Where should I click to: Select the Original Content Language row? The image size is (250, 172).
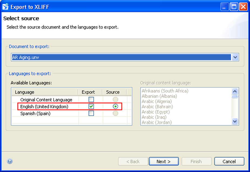(x=46, y=100)
